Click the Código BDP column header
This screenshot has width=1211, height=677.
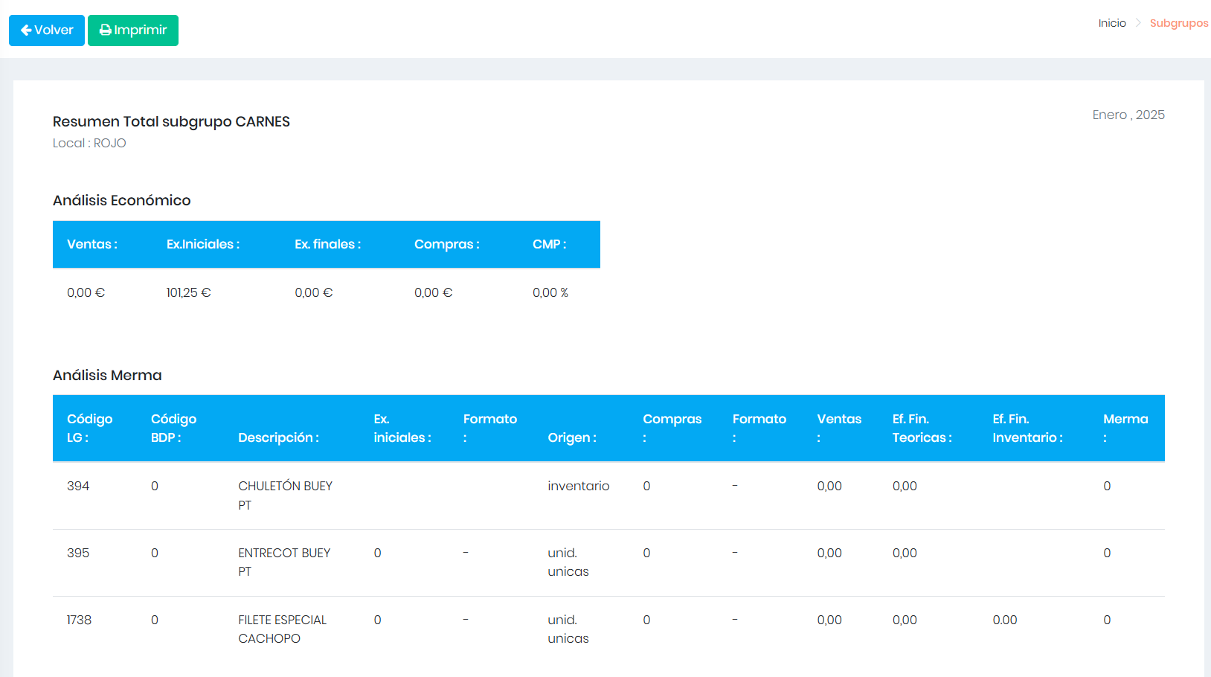[x=174, y=429]
